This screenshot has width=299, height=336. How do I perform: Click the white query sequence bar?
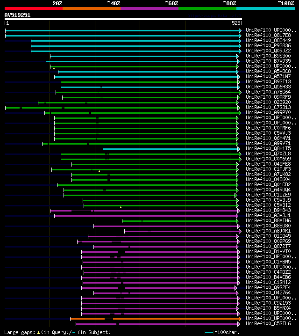coord(123,19)
